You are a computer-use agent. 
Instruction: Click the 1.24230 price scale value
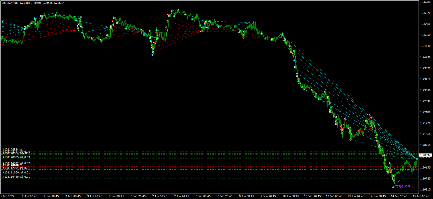425,57
